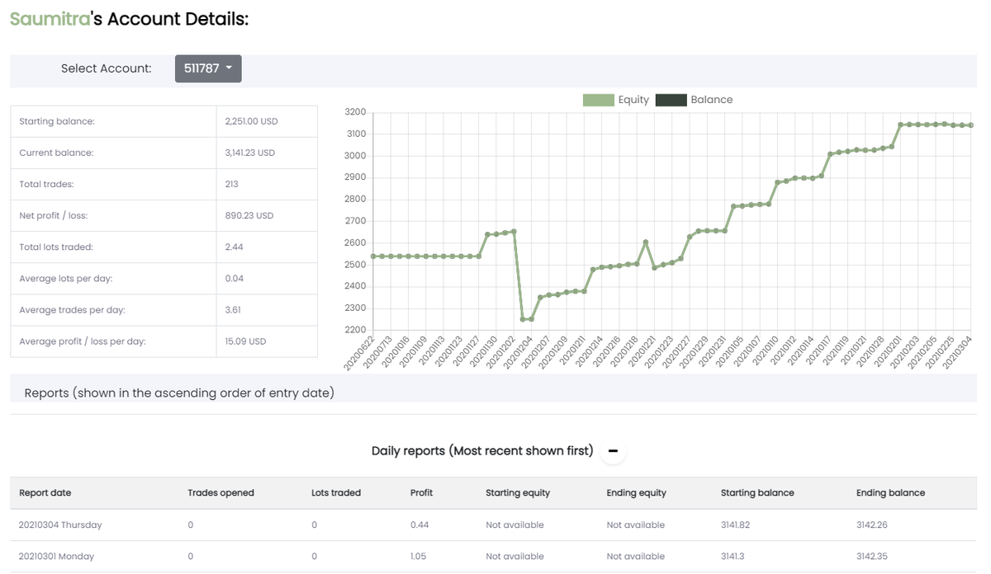Click the Total trades value 213
This screenshot has height=574, width=991.
click(231, 184)
